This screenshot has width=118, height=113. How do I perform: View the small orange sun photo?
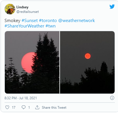[87, 62]
